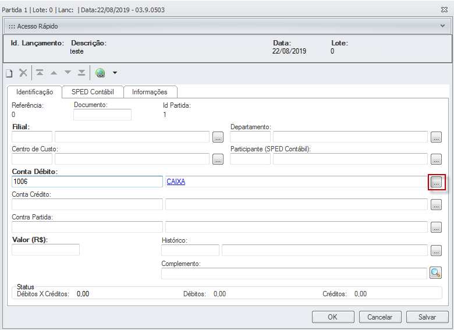
Task: Click the date 22/08/2019 in the header
Action: [289, 51]
